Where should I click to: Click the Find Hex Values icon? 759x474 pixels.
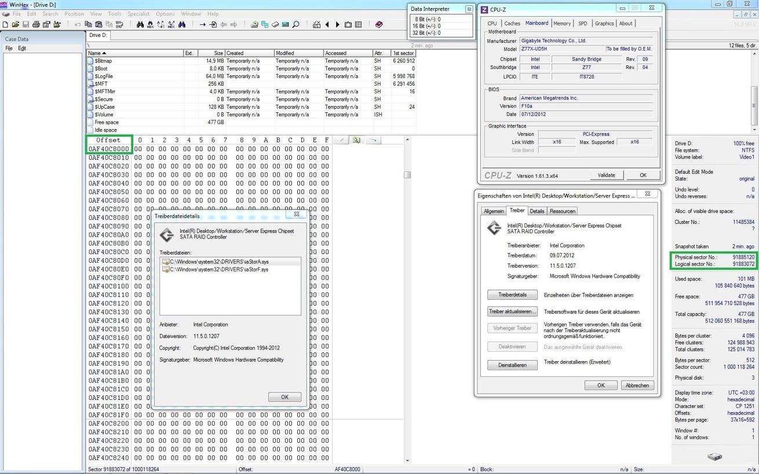150,24
